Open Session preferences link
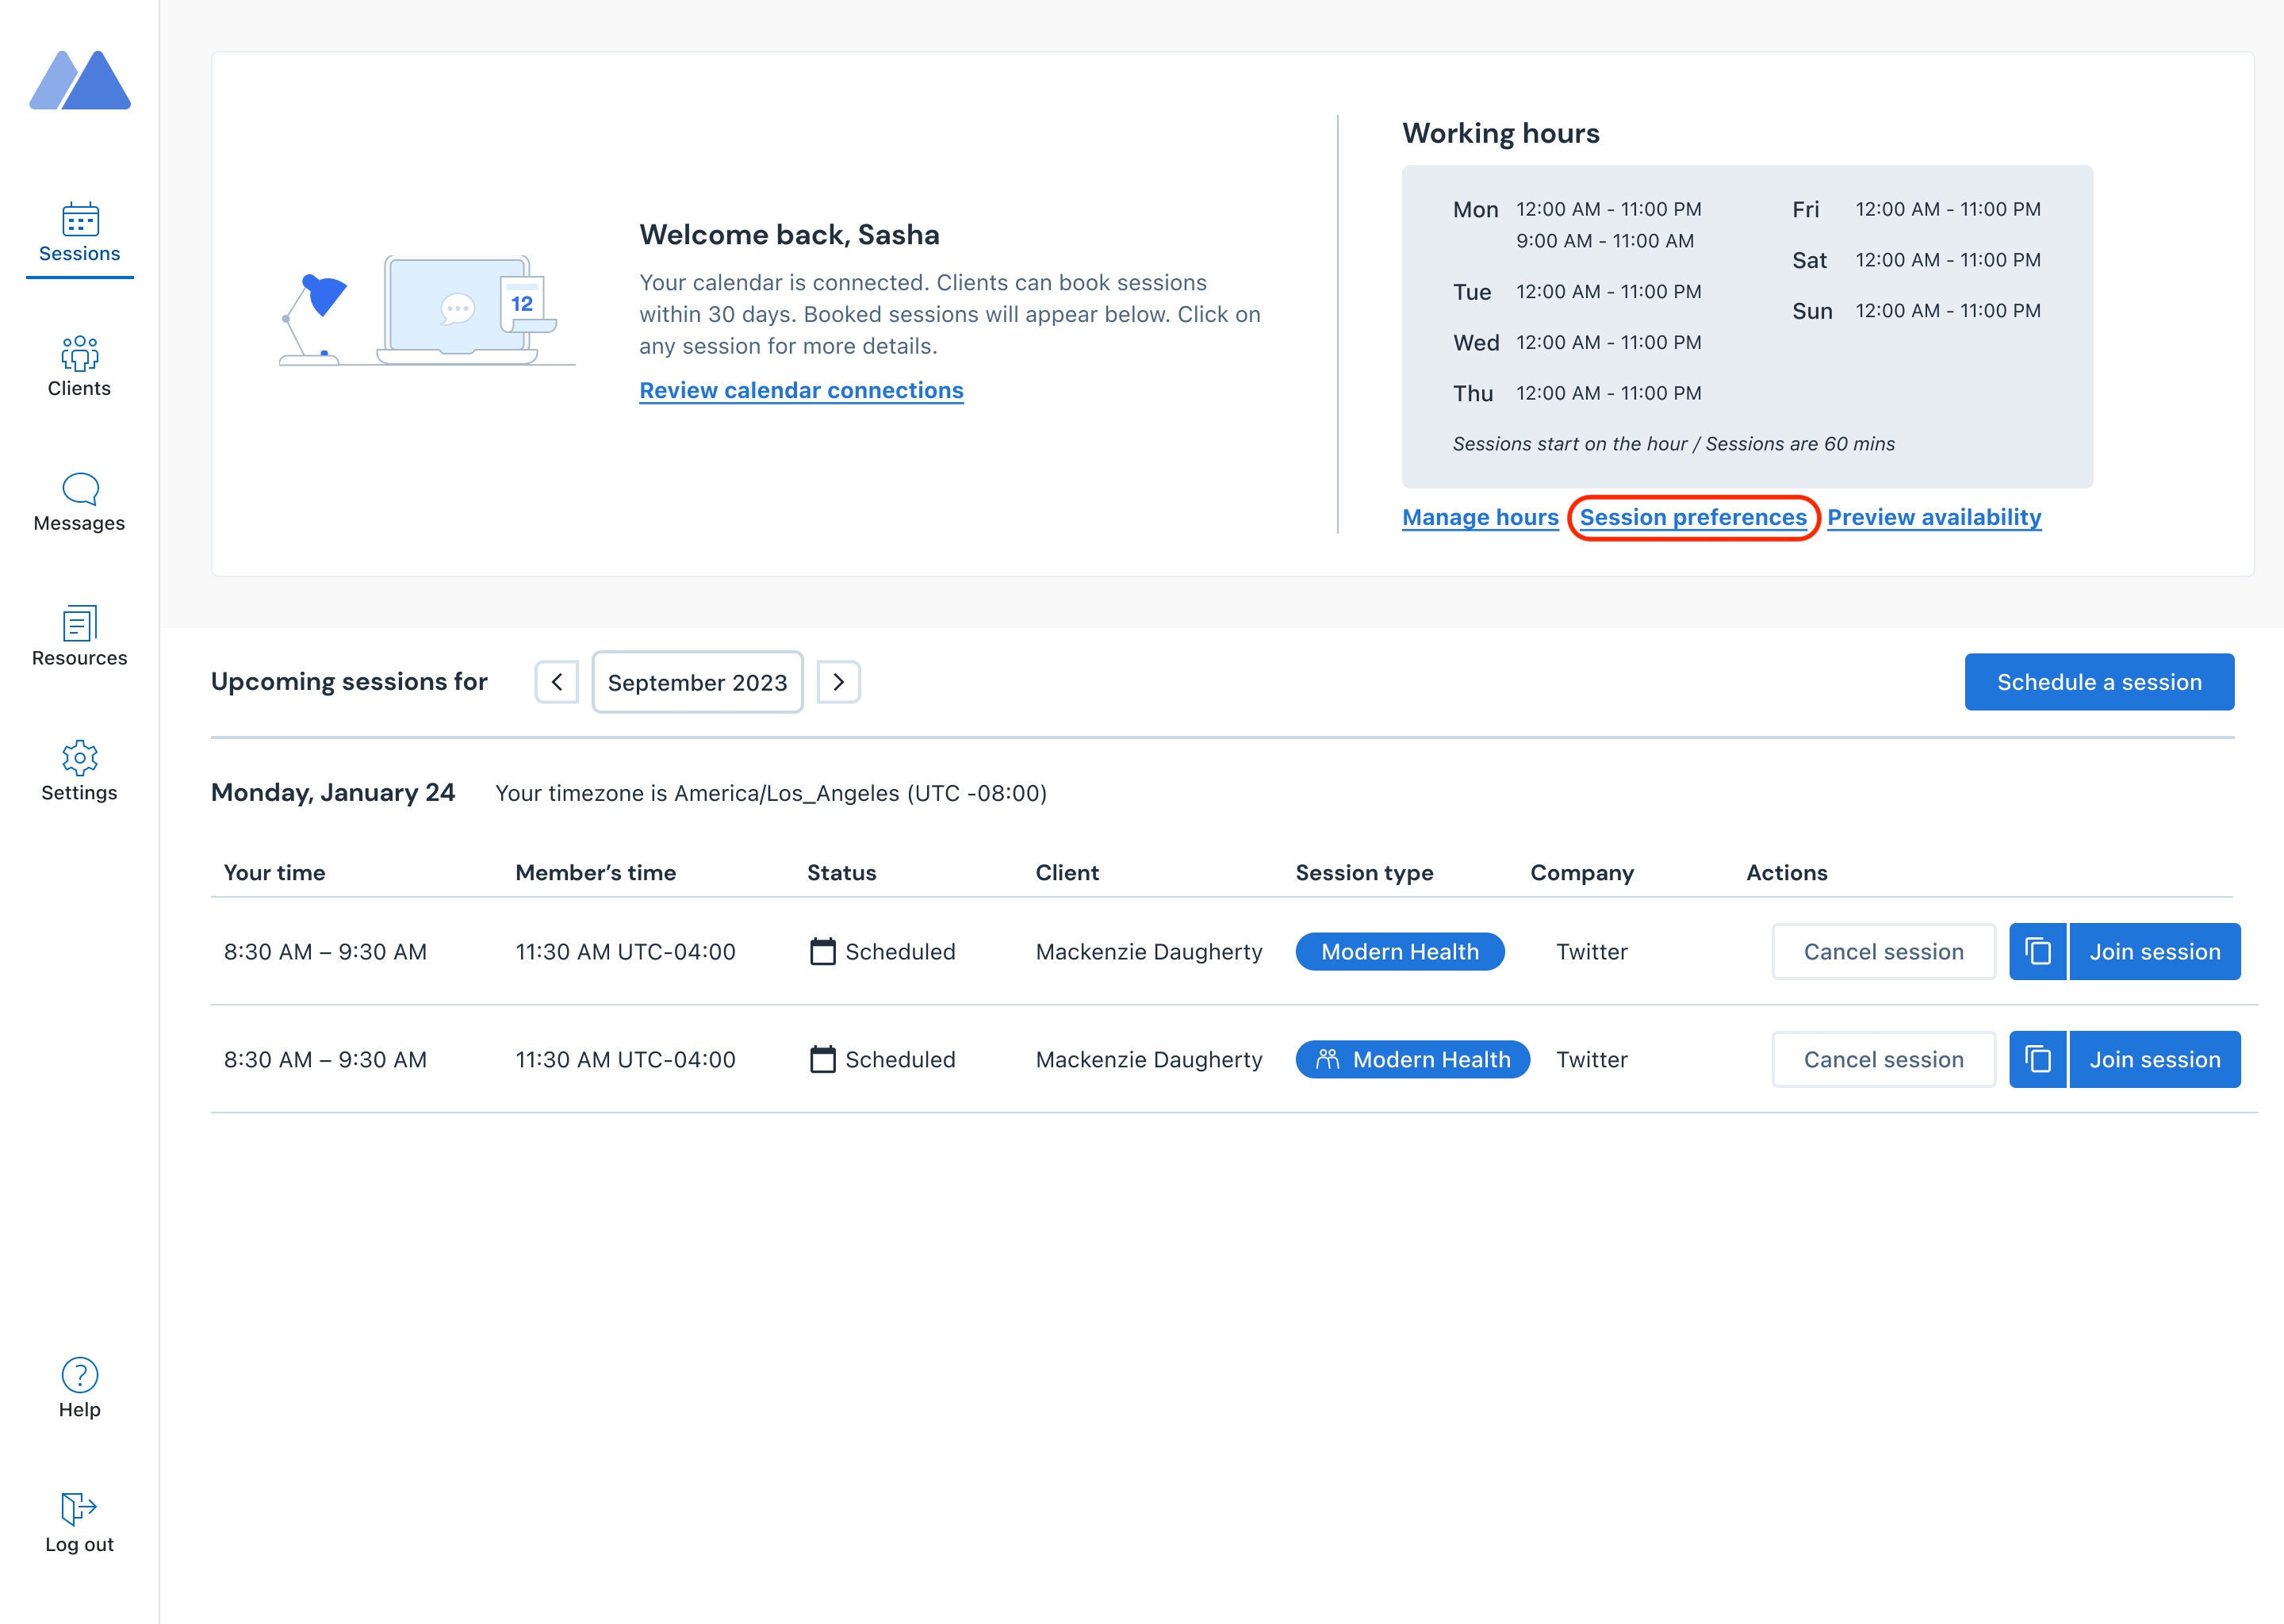 click(x=1693, y=517)
